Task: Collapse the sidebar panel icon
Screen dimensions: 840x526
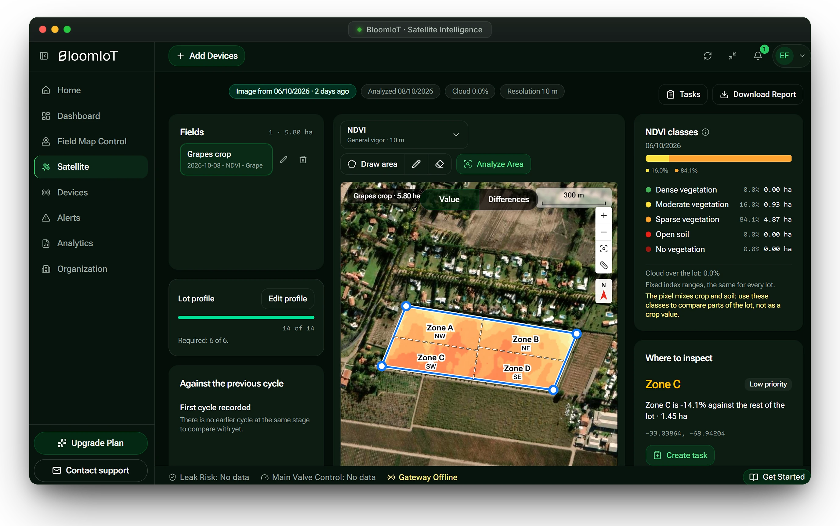Action: point(44,56)
